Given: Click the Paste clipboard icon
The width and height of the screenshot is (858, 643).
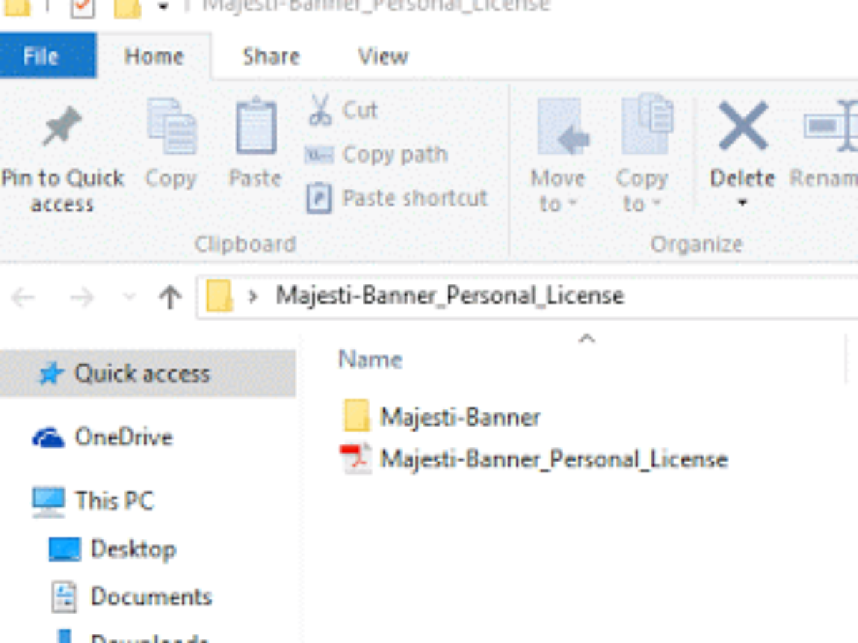Looking at the screenshot, I should coord(255,129).
